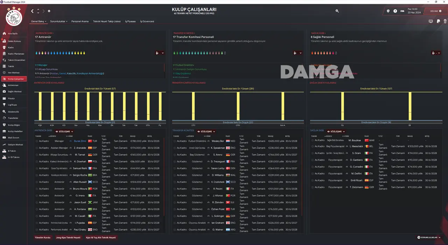Open the Sorumluluklar dropdown at bottom right

(x=429, y=237)
